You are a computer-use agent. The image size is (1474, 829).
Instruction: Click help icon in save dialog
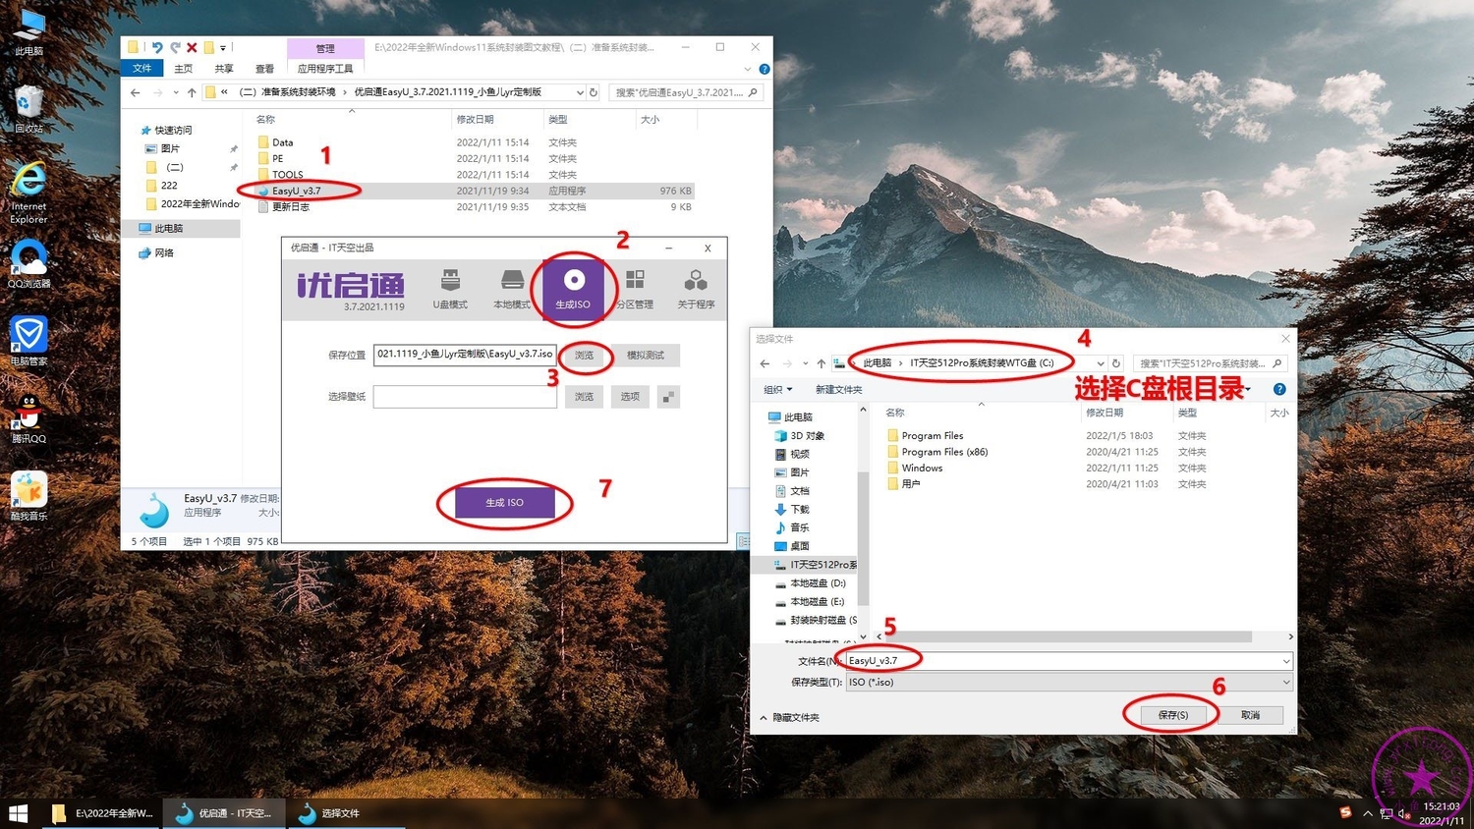point(1279,389)
